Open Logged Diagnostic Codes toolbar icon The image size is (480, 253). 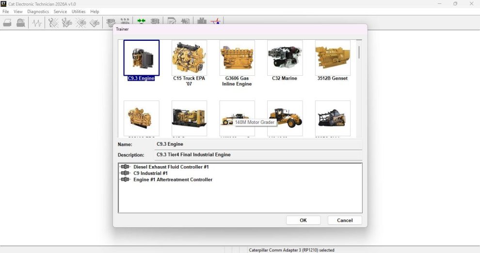tap(67, 23)
